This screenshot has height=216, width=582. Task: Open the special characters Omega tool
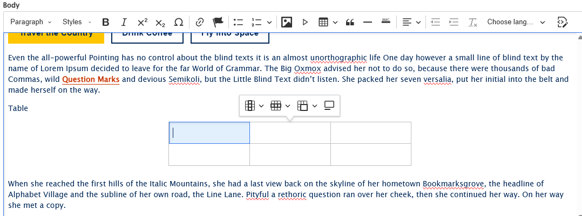pos(178,22)
